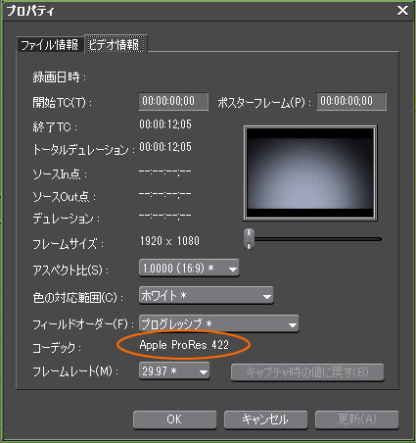Click the キャプチャ時の値に戻す button

(x=307, y=372)
